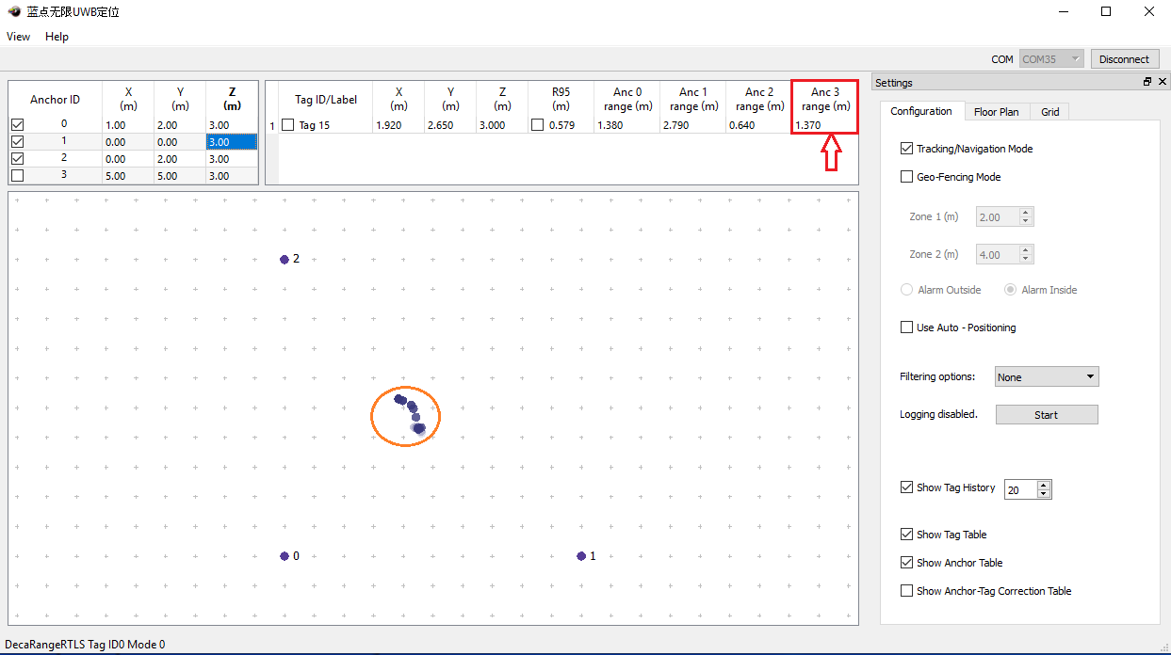
Task: Click the Disconnect button
Action: coord(1124,59)
